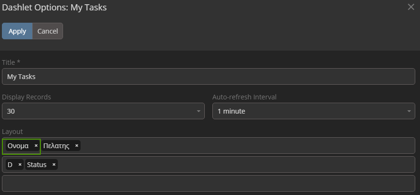Select the D layout tag
420x195 pixels.
(10, 165)
